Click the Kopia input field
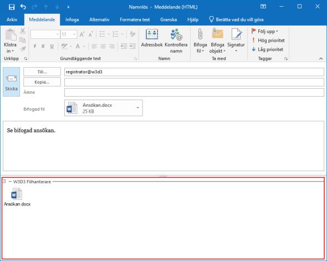Screen dimensions: 327x261 click(x=194, y=82)
